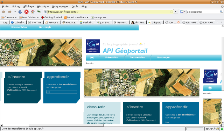The height and width of the screenshot is (131, 224).
Task: Switch to the Just Bro... tab
Action: tap(104, 22)
